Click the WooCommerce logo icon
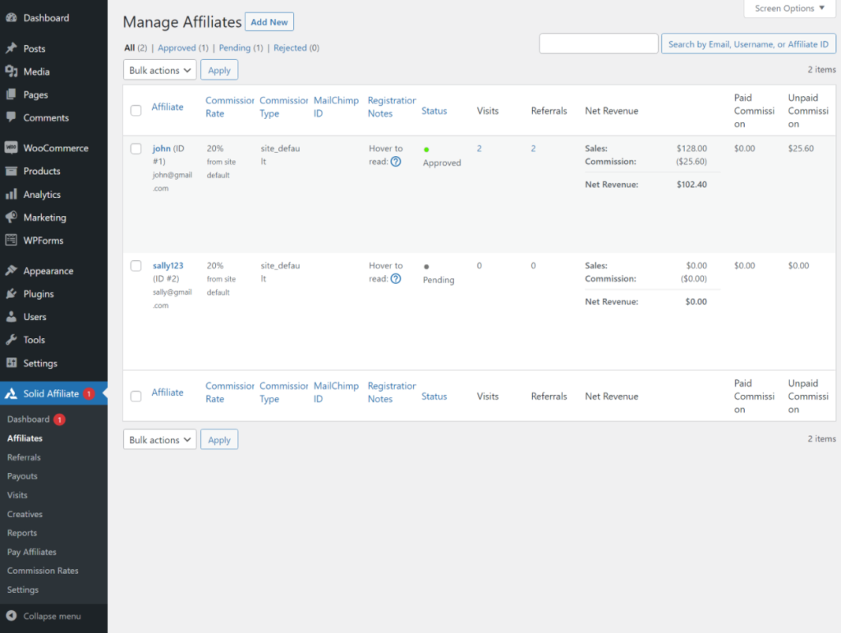The image size is (841, 633). tap(11, 148)
